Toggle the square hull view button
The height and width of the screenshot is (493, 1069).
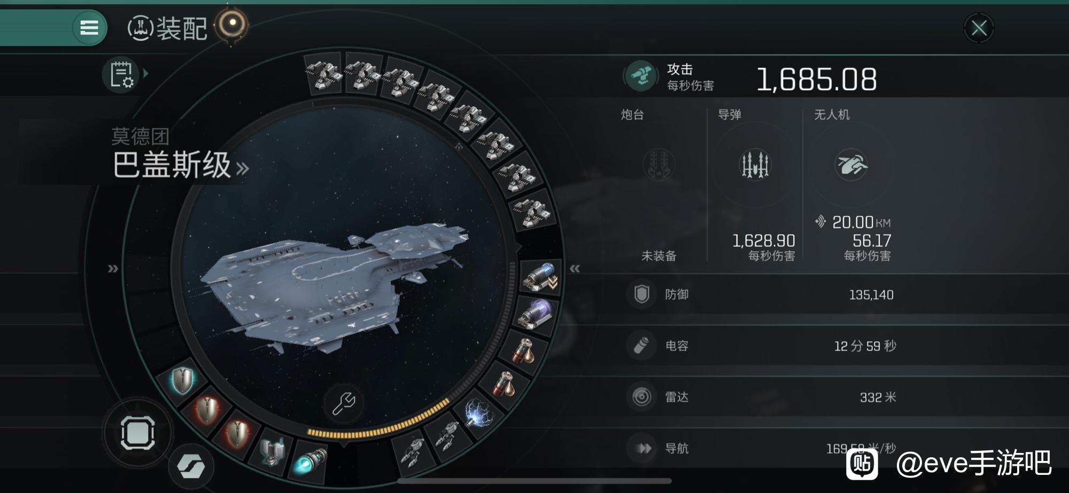[138, 433]
